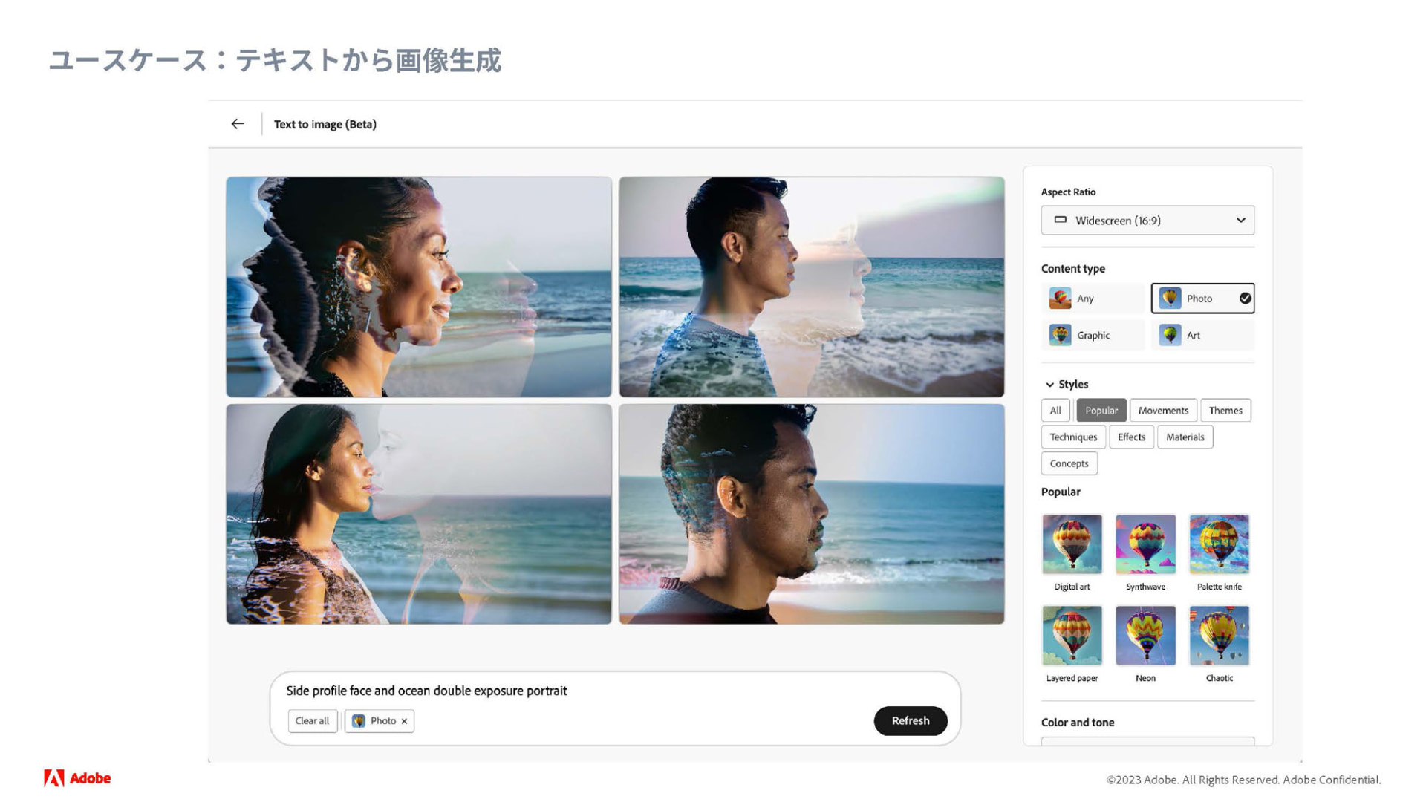Remove the Photo tag with its X

(x=404, y=721)
